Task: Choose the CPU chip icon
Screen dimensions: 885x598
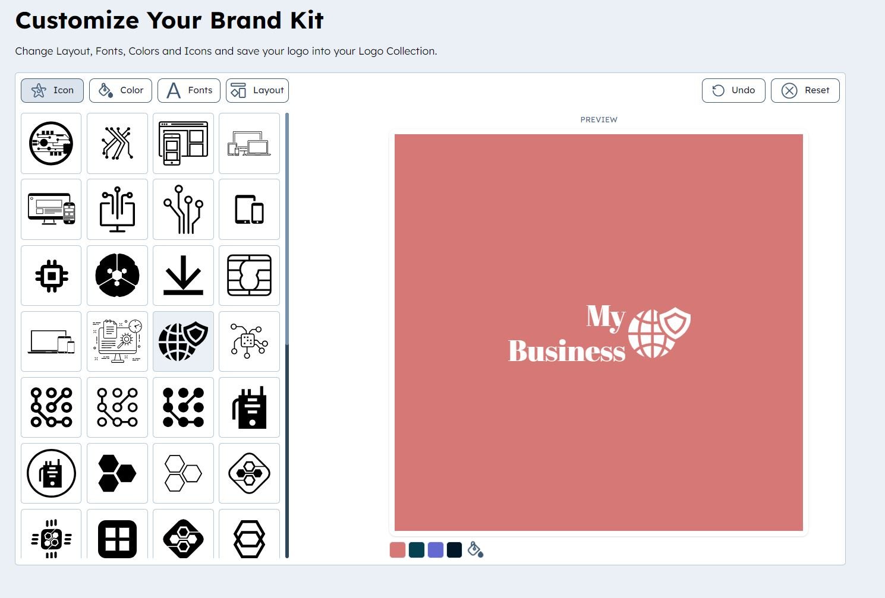Action: 51,276
